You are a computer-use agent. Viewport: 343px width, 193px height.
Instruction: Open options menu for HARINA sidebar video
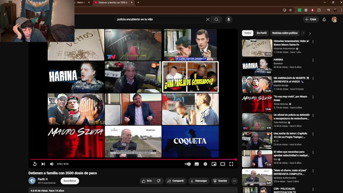313,60
